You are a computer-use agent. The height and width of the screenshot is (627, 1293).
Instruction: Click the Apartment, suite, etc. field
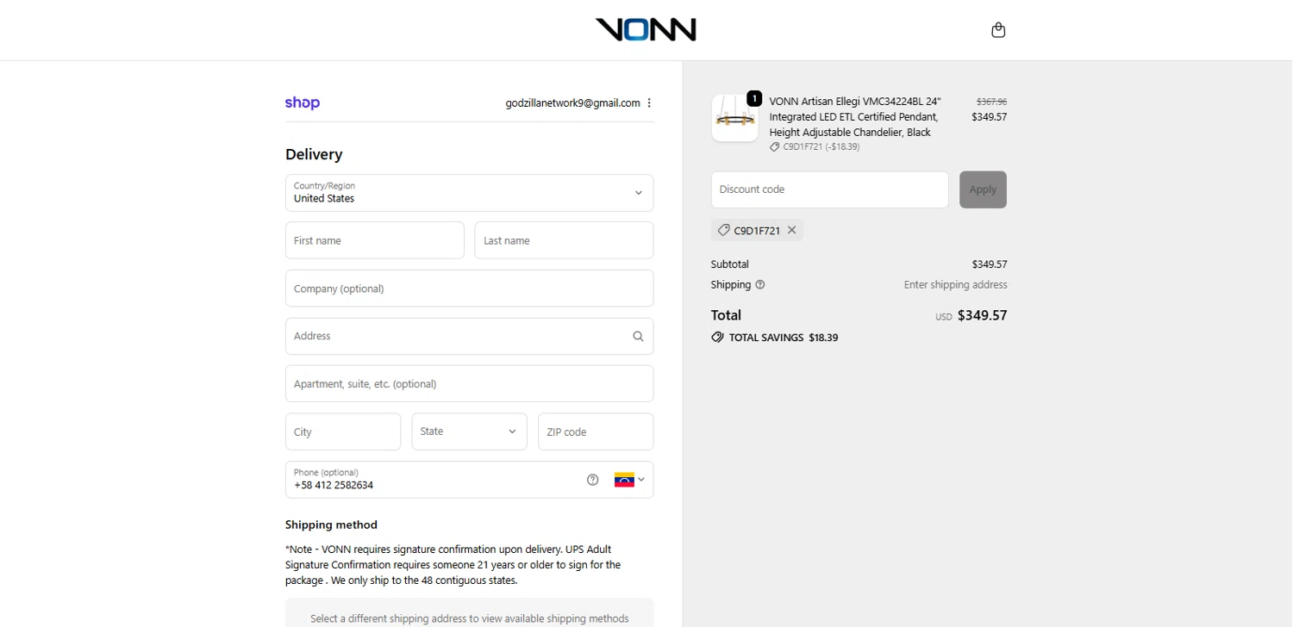click(469, 384)
